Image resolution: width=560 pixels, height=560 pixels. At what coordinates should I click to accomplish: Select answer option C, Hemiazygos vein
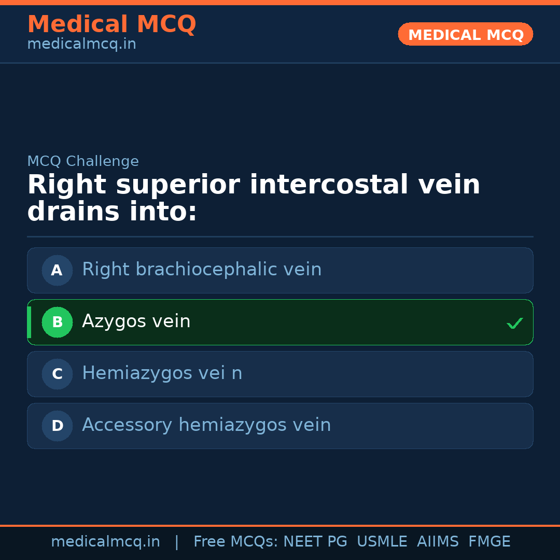280,374
